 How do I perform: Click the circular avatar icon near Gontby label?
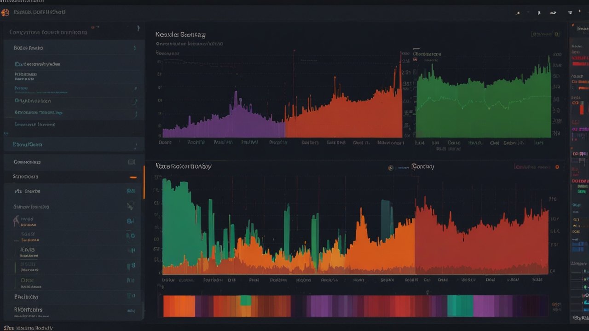click(391, 167)
